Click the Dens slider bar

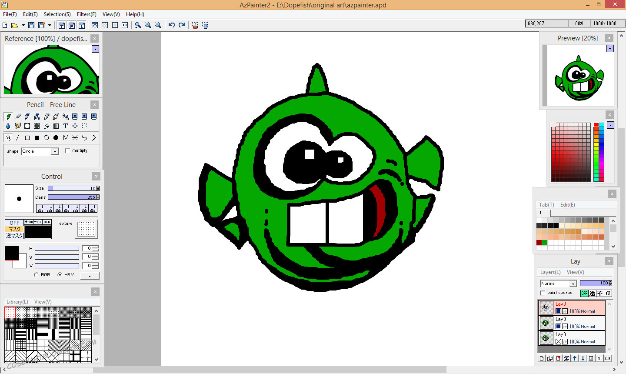click(72, 197)
